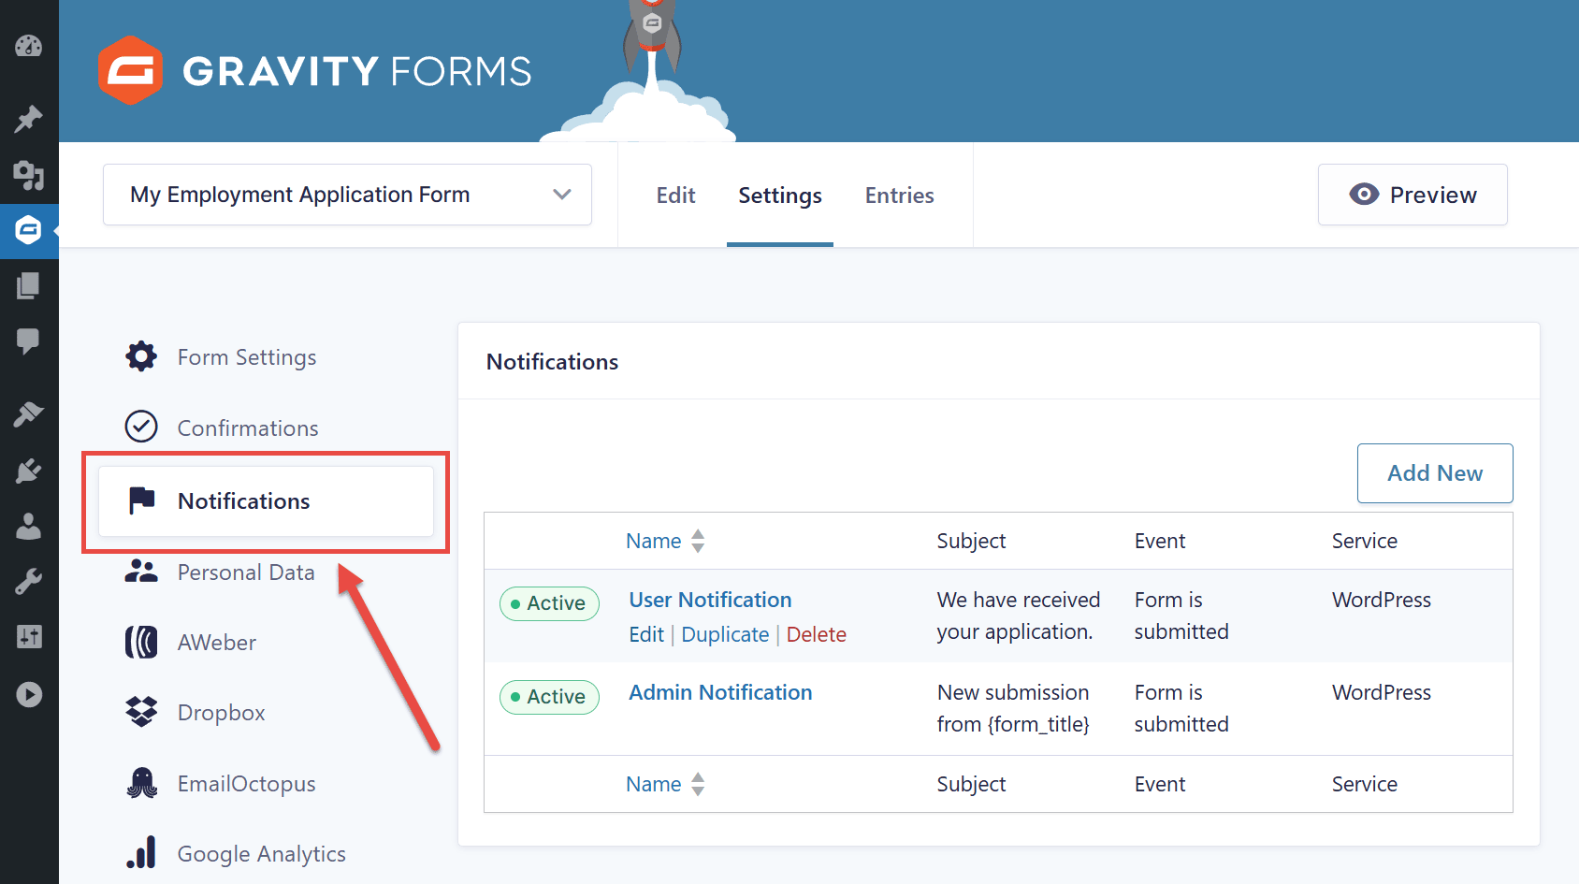
Task: Click the Form Settings gear icon
Action: coord(141,356)
